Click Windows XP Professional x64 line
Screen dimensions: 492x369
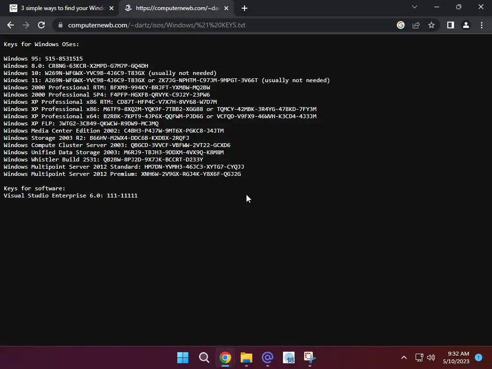160,116
